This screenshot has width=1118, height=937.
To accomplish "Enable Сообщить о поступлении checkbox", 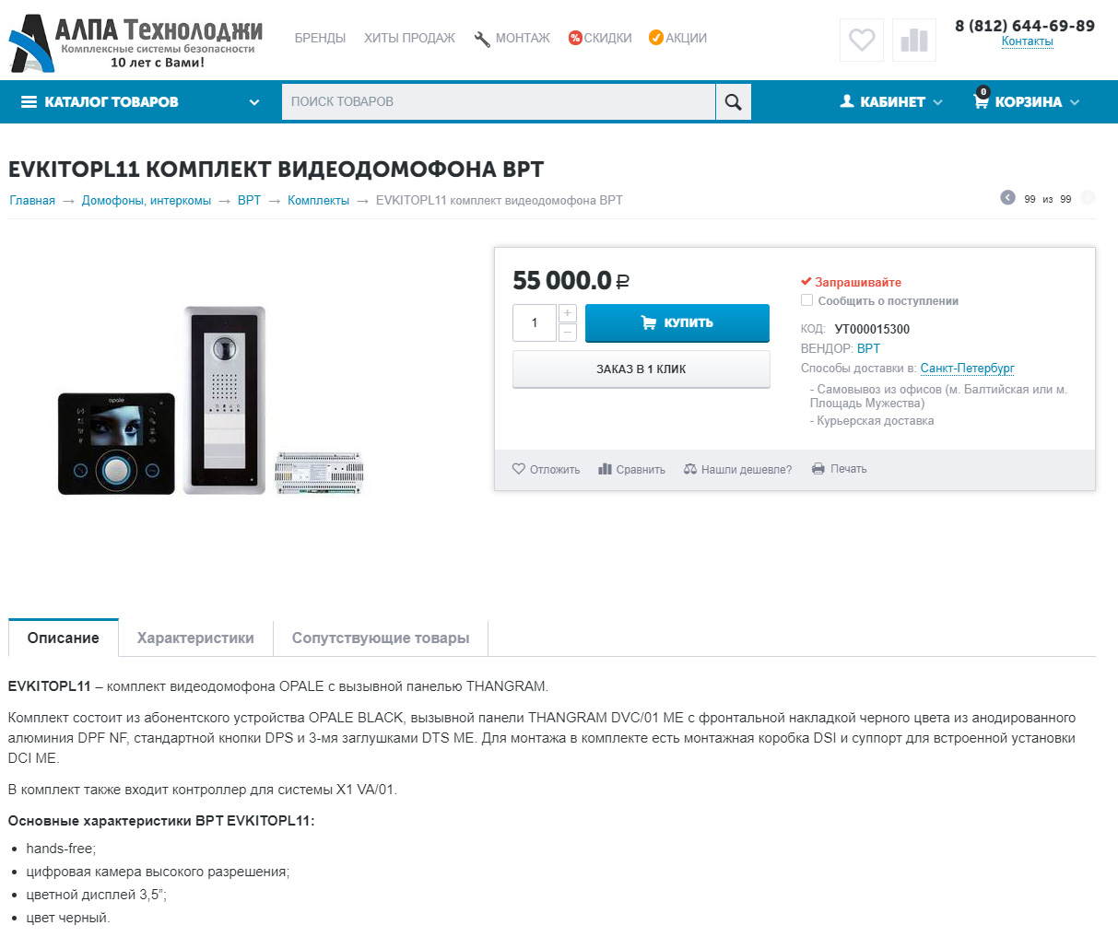I will tap(806, 300).
